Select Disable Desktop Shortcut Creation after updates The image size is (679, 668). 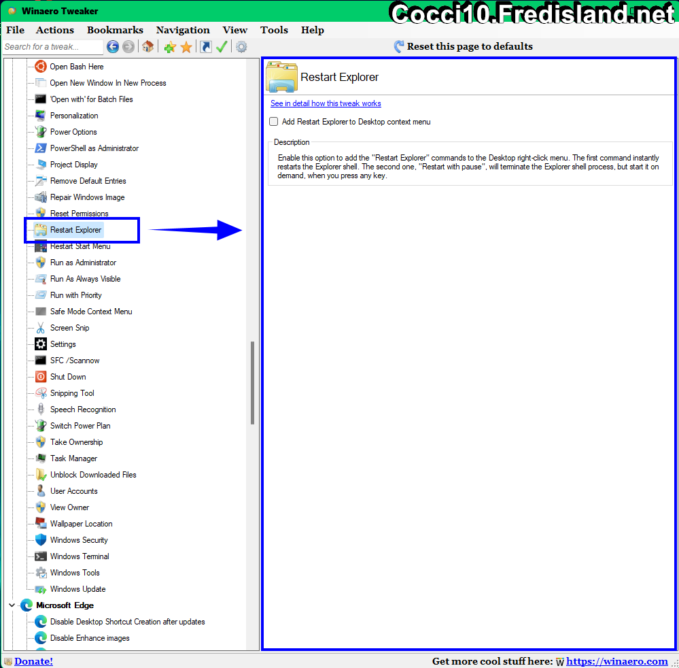click(127, 622)
